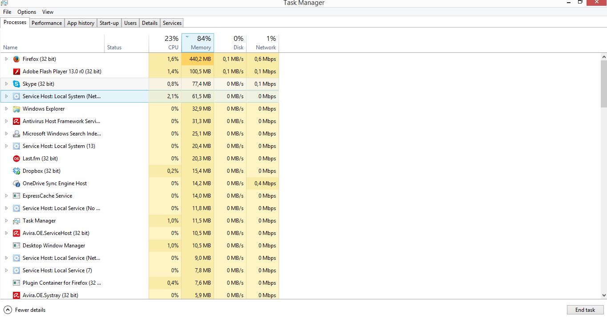Select the Service Host: Local Service (No ...) row
Screen dimensions: 607x318
(139, 208)
